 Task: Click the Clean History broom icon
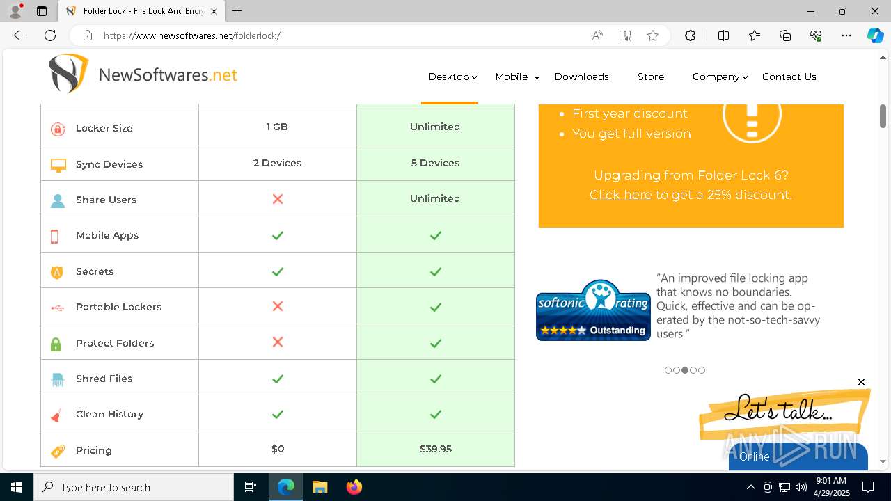click(56, 415)
